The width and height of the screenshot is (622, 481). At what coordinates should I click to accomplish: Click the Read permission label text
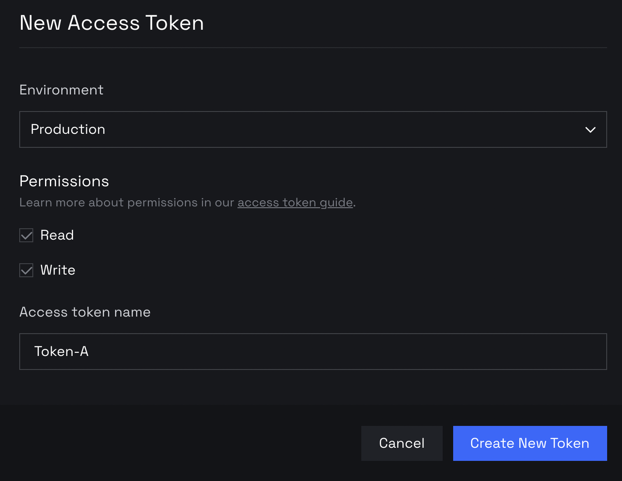(x=57, y=235)
